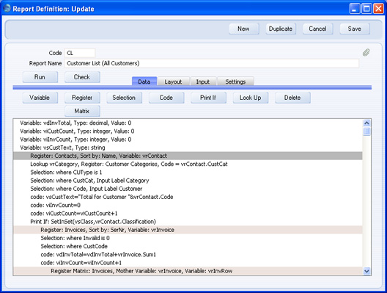Duplicate the report definition
Image resolution: width=387 pixels, height=293 pixels.
[x=281, y=29]
